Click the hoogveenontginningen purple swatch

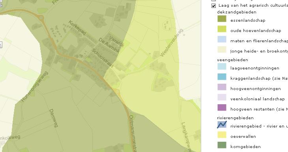[222, 87]
